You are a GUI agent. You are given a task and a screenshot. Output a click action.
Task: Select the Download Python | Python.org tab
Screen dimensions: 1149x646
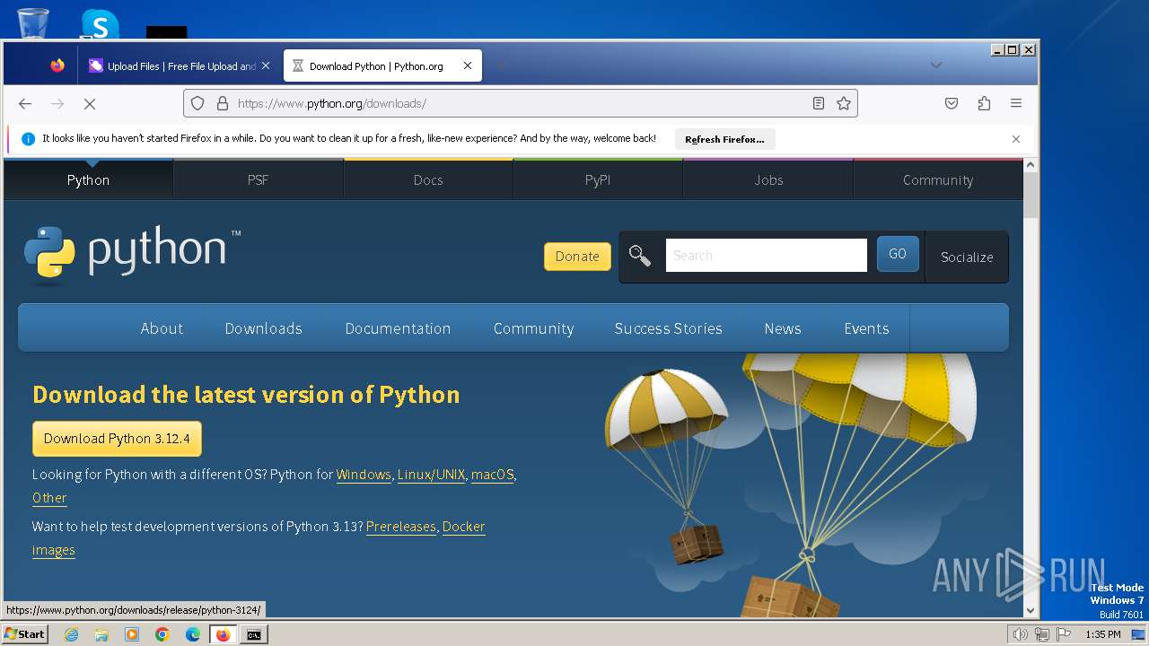tap(382, 65)
